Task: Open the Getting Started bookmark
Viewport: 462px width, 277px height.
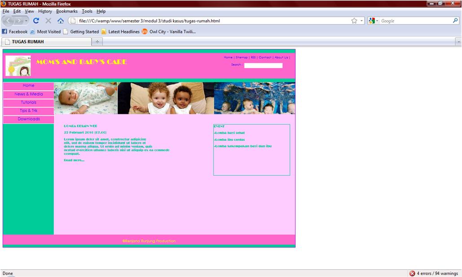Action: coord(81,31)
